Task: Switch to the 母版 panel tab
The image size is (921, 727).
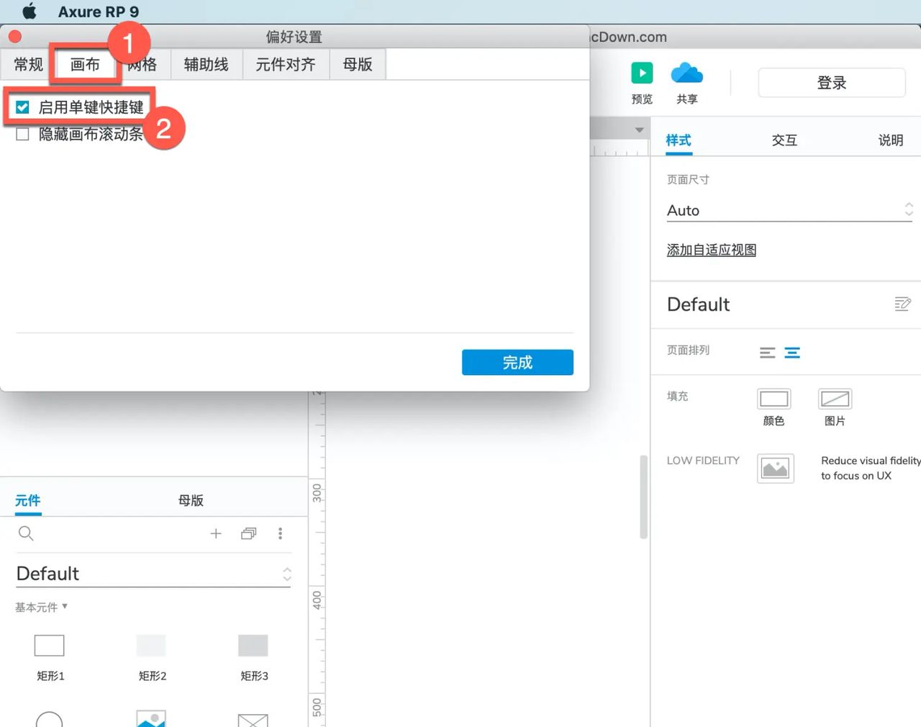Action: point(190,500)
